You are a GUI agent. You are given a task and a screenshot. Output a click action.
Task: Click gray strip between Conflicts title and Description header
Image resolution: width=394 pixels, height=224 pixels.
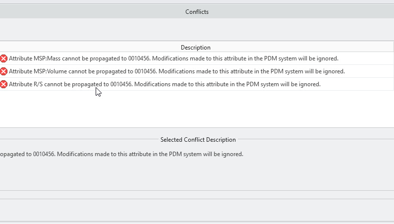point(197,30)
